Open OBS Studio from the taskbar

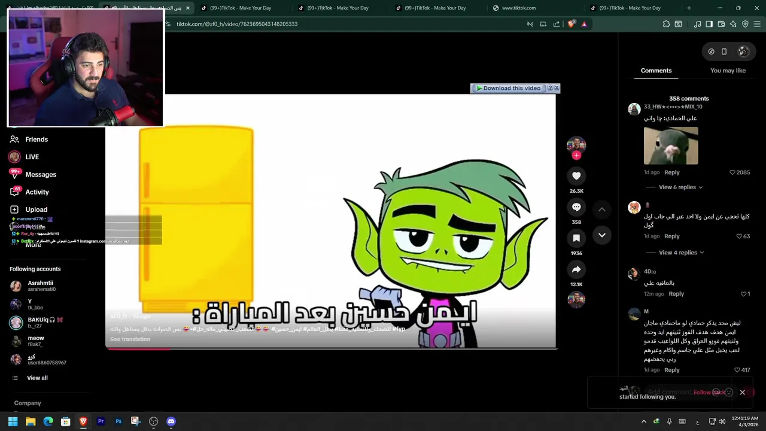tap(153, 421)
